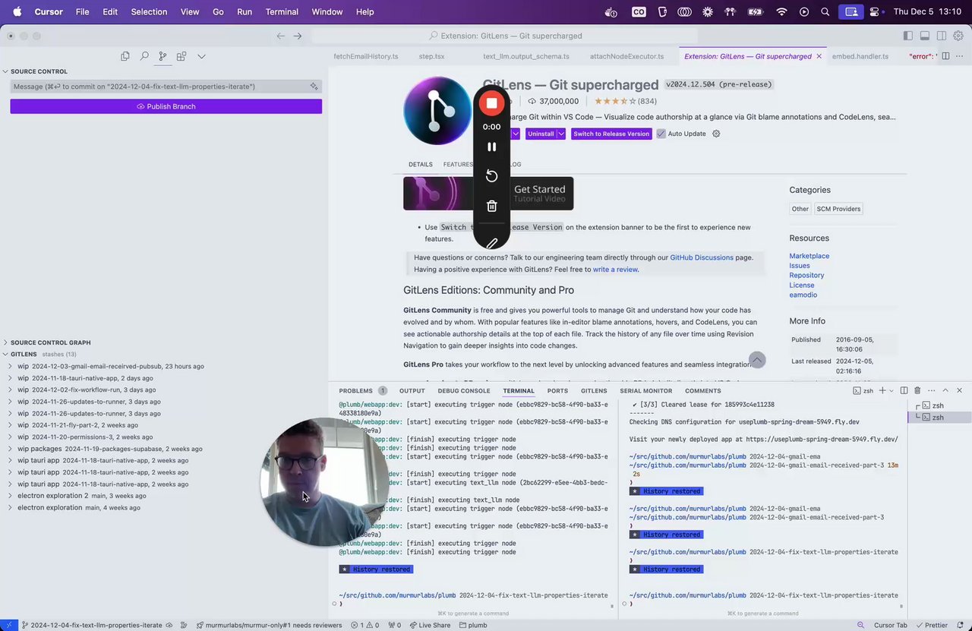Follow the write a review link

point(615,269)
